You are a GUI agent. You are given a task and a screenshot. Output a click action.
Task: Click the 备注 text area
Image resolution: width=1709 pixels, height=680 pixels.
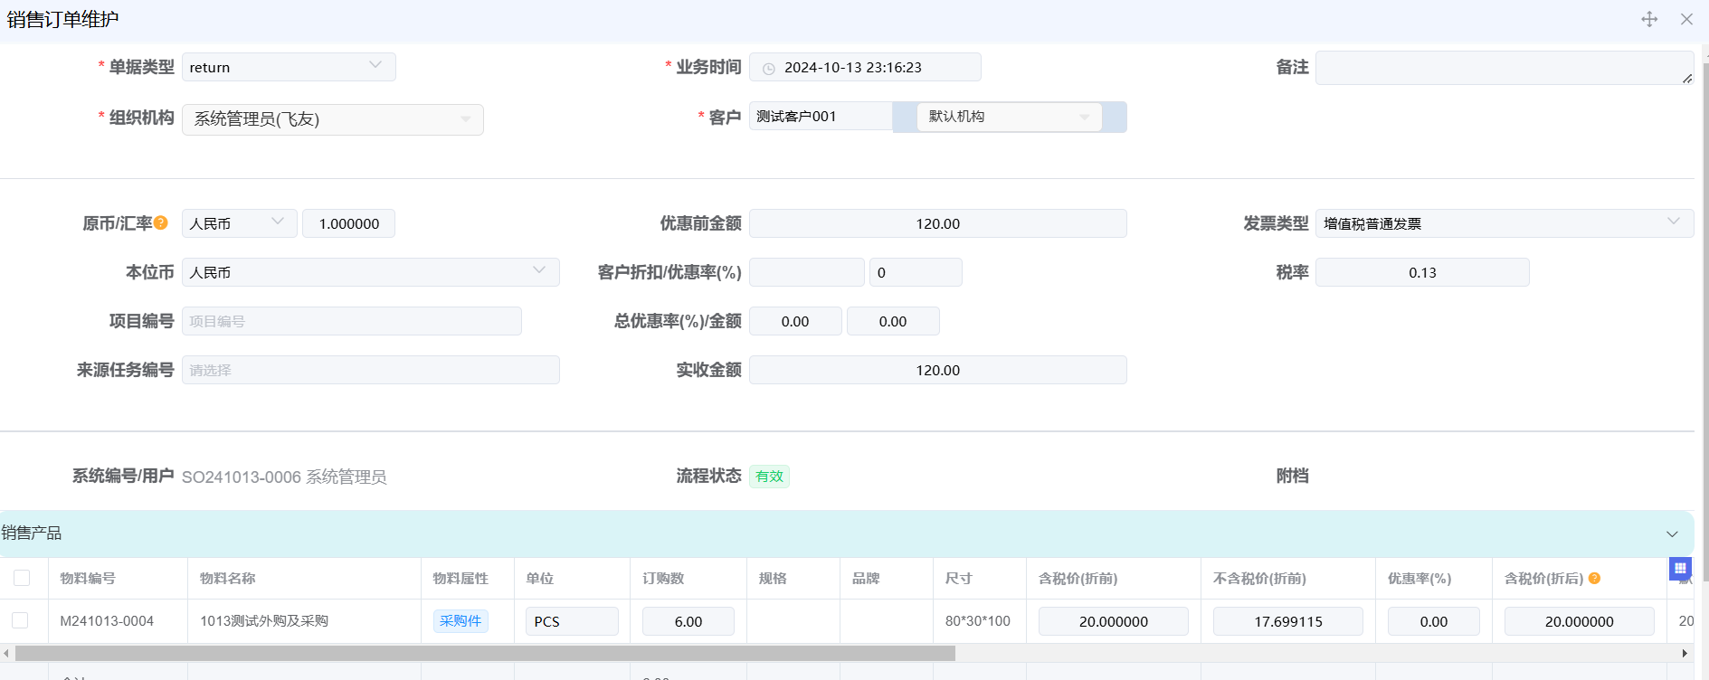[1505, 68]
